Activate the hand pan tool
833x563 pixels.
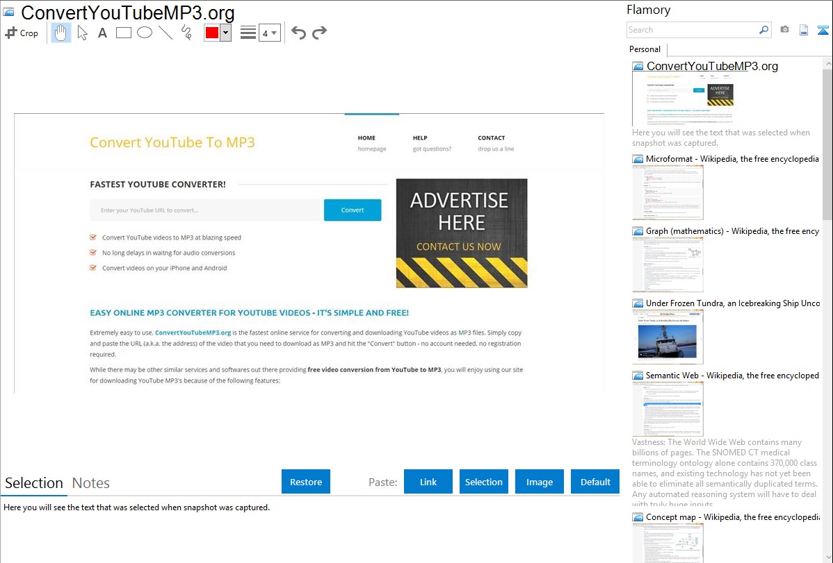tap(60, 33)
